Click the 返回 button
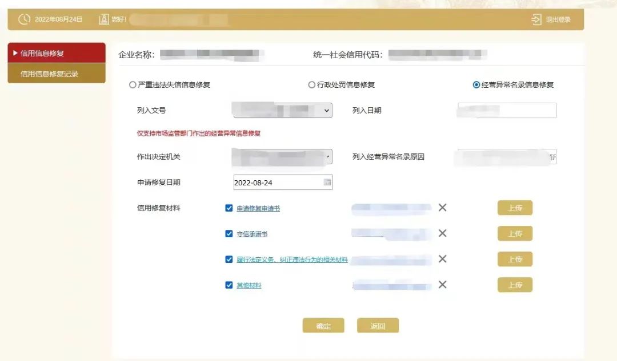617x361 pixels. [x=378, y=326]
